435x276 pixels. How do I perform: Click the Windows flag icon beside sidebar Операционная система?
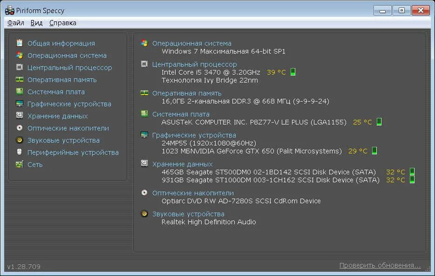pyautogui.click(x=20, y=55)
